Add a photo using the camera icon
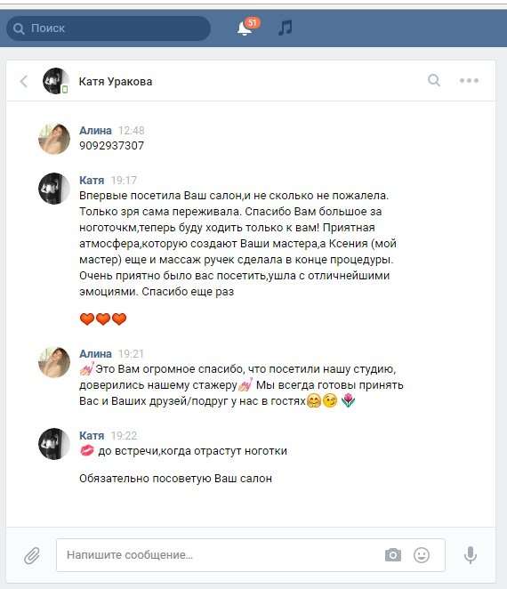Viewport: 507px width, 589px height. [x=393, y=555]
